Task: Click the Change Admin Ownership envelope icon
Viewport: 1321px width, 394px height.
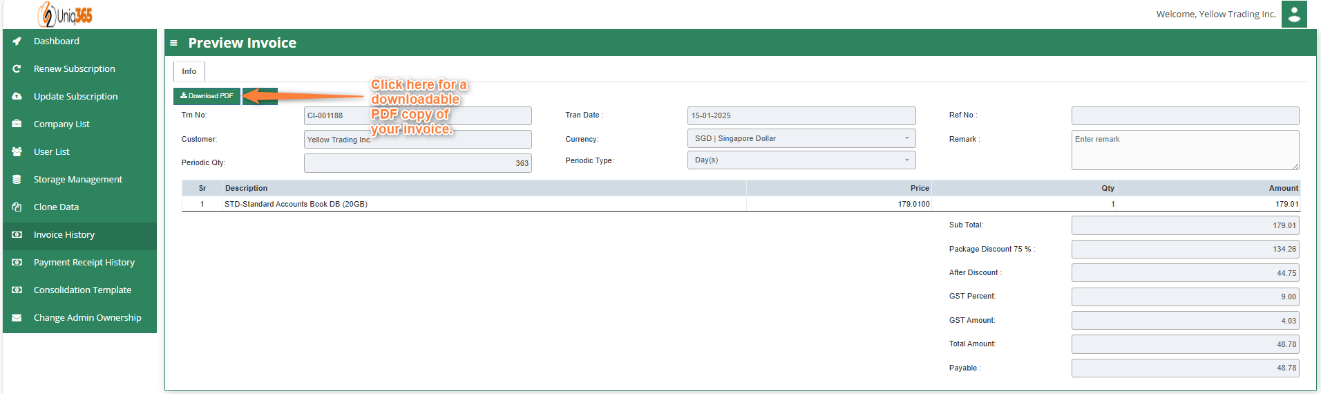Action: (x=17, y=318)
